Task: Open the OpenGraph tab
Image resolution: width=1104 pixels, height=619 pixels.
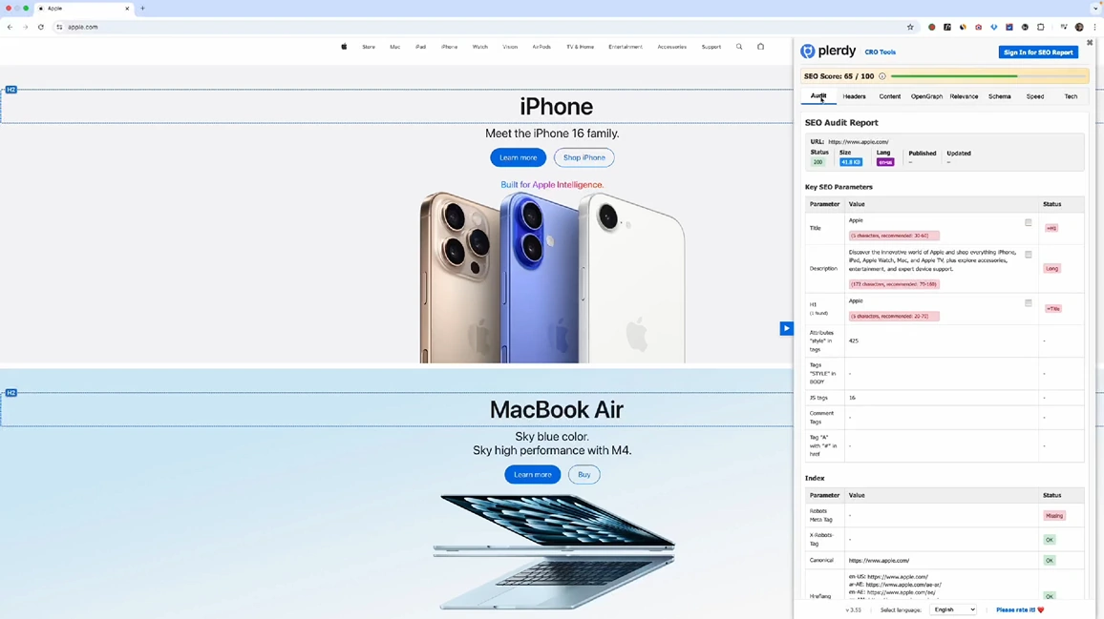Action: (926, 96)
